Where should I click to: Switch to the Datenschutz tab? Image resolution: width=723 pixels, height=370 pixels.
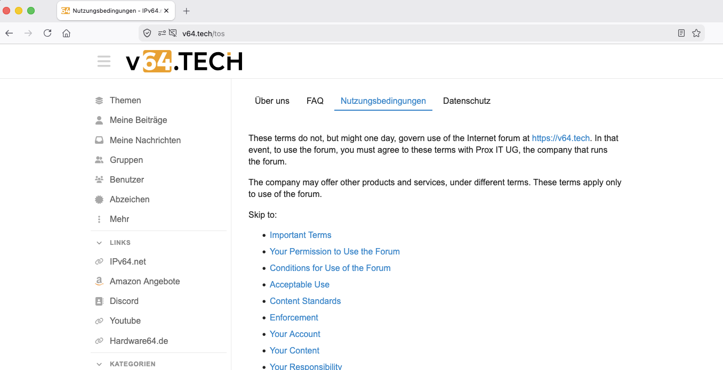(467, 101)
